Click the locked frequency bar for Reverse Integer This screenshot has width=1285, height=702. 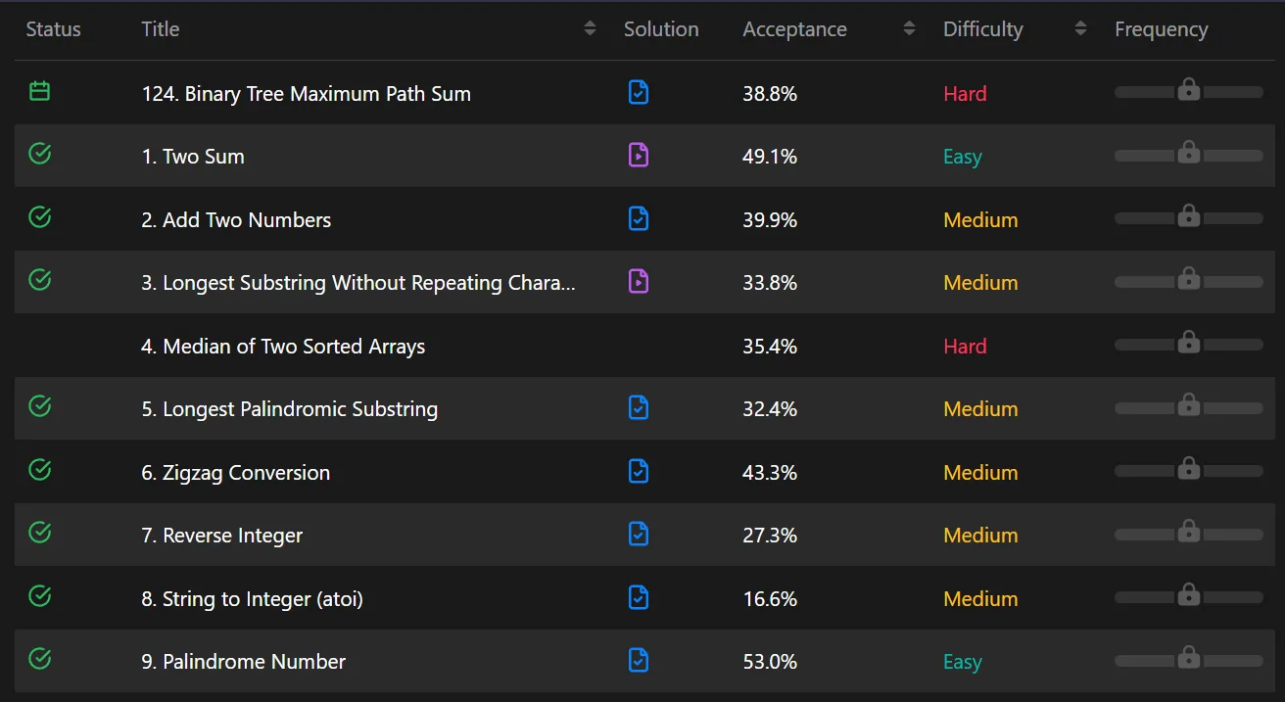coord(1189,534)
